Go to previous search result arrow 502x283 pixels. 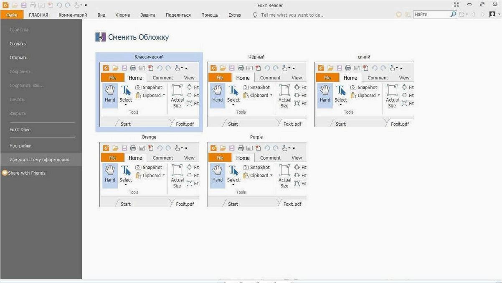tap(474, 15)
